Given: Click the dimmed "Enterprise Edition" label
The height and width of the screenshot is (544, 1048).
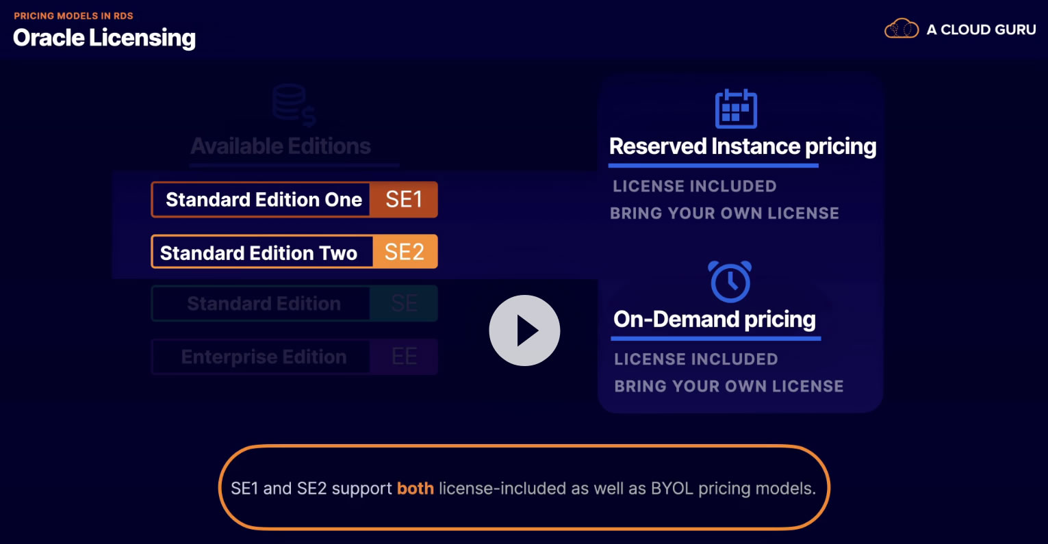Looking at the screenshot, I should coord(264,357).
